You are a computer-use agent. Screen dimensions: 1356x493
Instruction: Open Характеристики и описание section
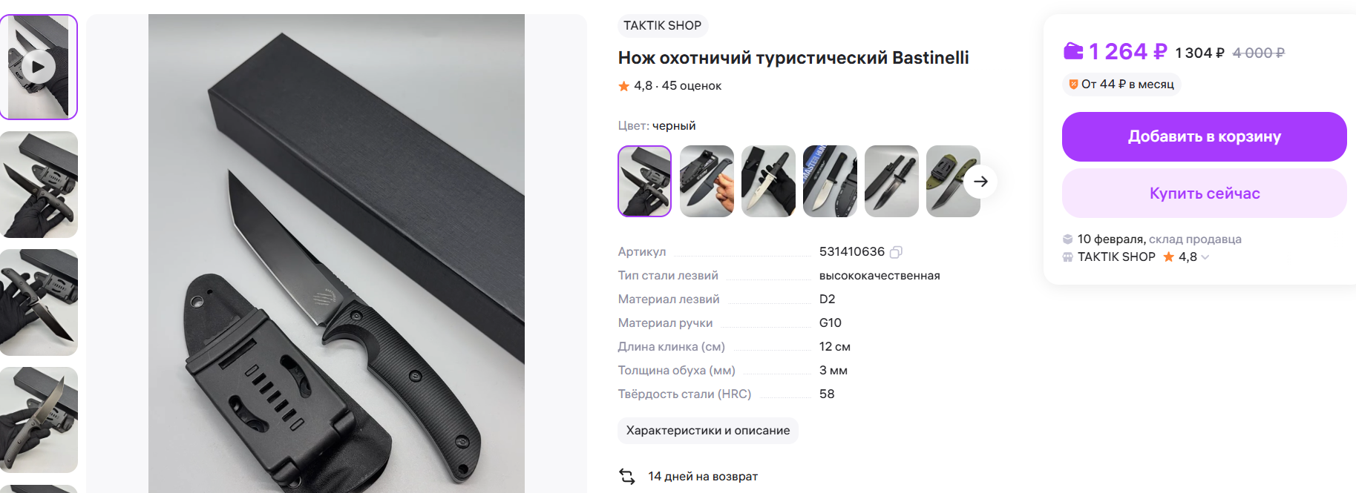[x=707, y=431]
